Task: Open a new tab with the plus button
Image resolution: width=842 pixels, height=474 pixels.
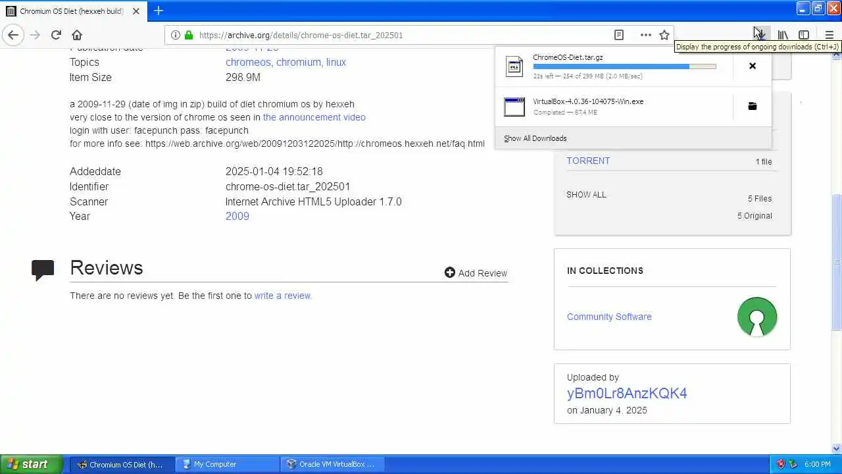Action: coord(159,11)
